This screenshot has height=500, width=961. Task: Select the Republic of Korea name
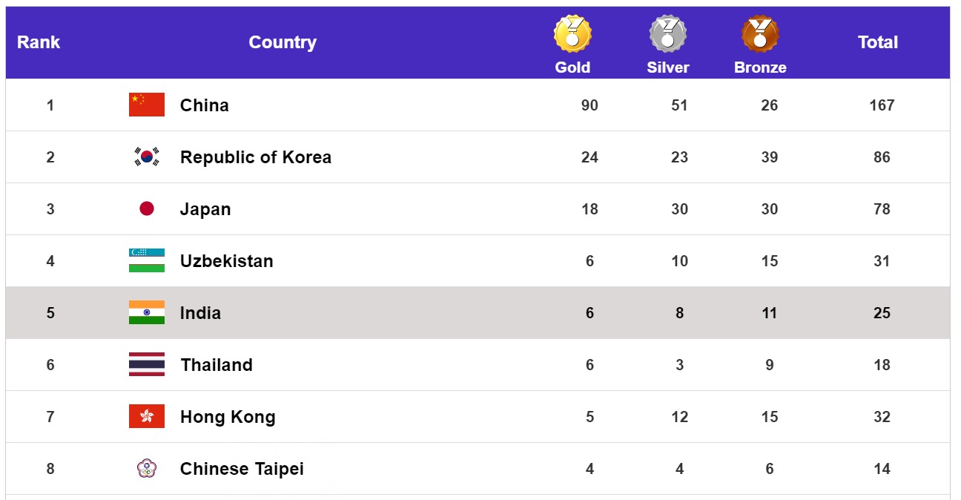point(256,157)
